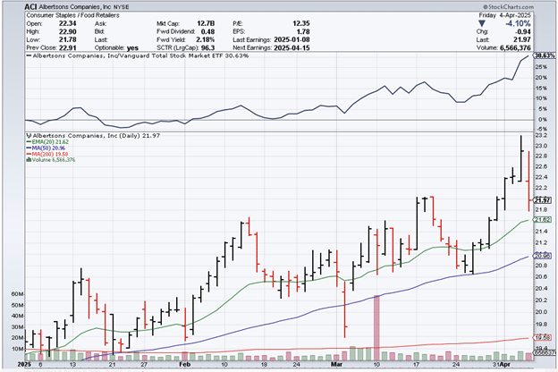Click the 30.63% relative strength end tag
The height and width of the screenshot is (372, 558).
(x=545, y=55)
